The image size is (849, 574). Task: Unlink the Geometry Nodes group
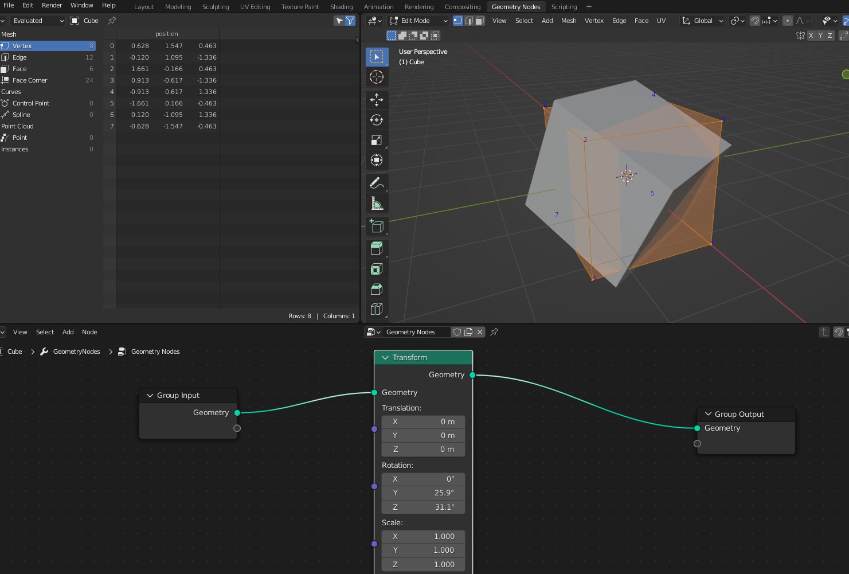pos(480,332)
